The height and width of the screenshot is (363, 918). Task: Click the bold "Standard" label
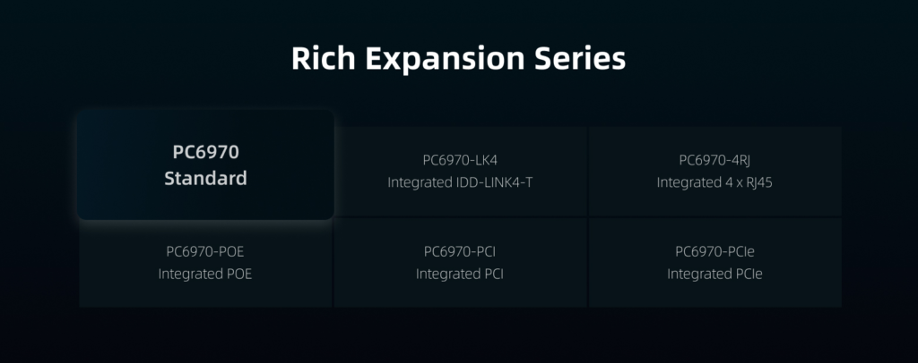tap(205, 178)
